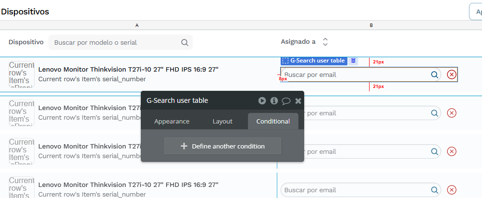Switch to the Appearance tab
Image resolution: width=482 pixels, height=198 pixels.
coord(172,122)
